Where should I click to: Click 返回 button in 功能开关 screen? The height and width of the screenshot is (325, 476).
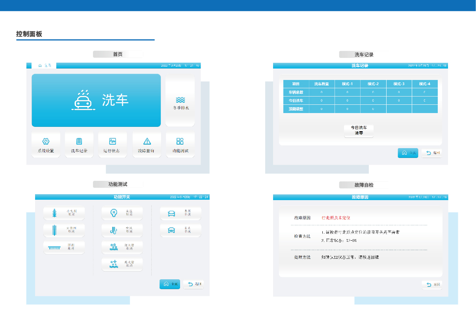click(x=193, y=284)
